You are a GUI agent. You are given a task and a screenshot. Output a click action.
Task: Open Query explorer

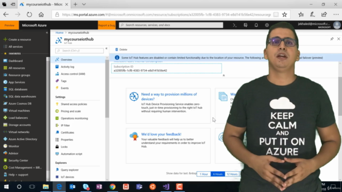tap(67, 170)
